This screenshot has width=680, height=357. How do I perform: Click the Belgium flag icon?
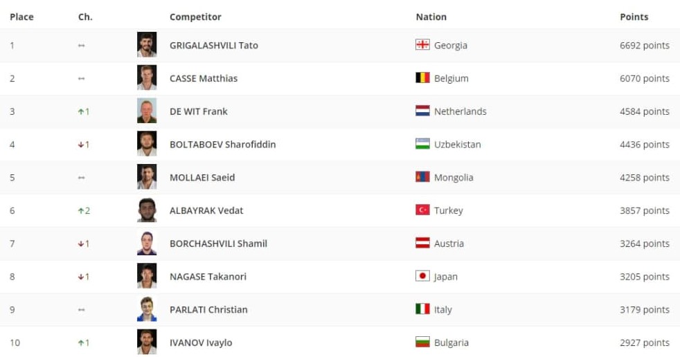pyautogui.click(x=422, y=78)
